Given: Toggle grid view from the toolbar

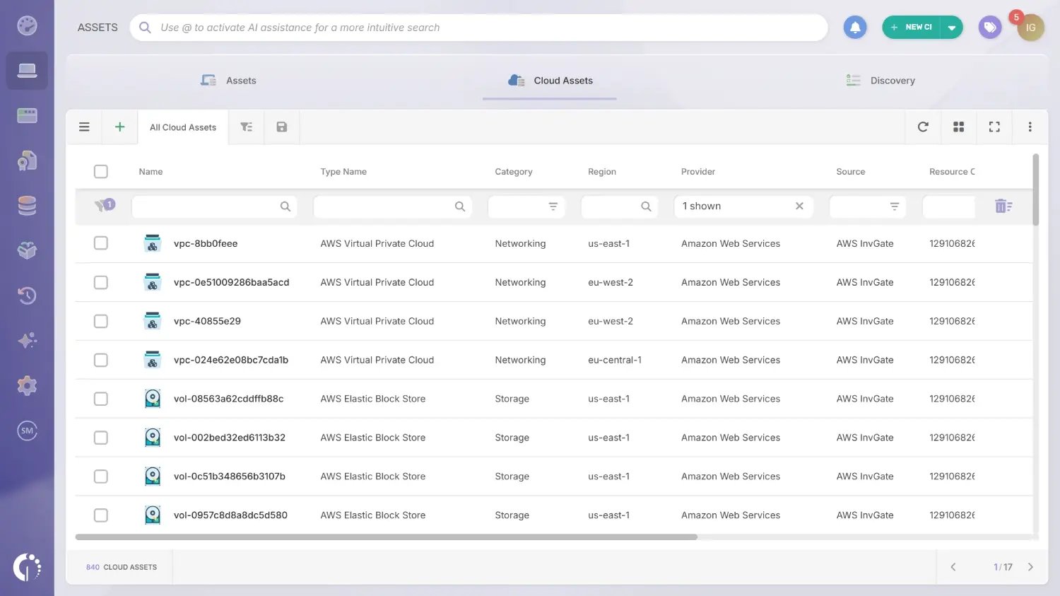Looking at the screenshot, I should coord(958,127).
